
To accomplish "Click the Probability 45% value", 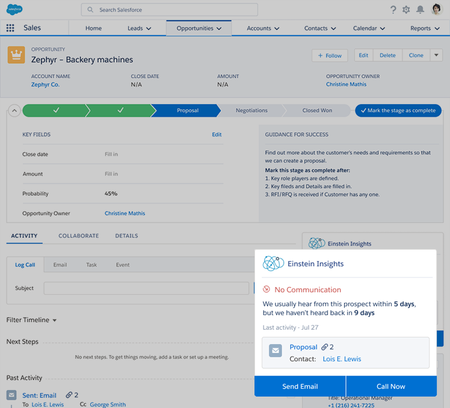I will (x=111, y=194).
